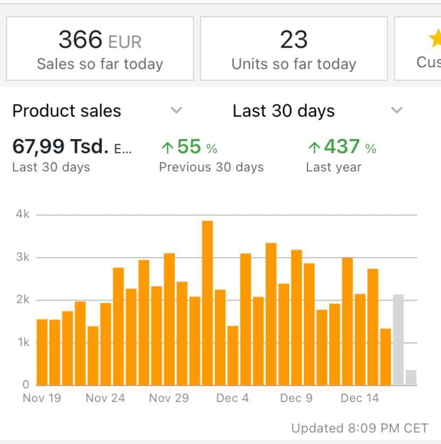
Task: Click the green arrow beside 437 %
Action: click(314, 147)
